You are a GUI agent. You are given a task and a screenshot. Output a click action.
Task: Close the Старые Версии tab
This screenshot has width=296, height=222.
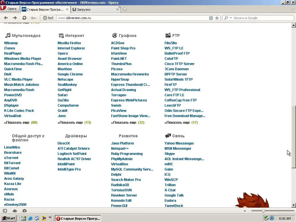click(67, 9)
